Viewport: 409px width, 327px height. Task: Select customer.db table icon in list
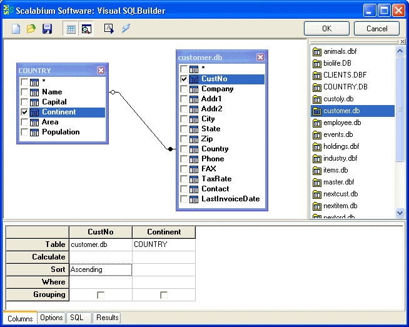(317, 111)
